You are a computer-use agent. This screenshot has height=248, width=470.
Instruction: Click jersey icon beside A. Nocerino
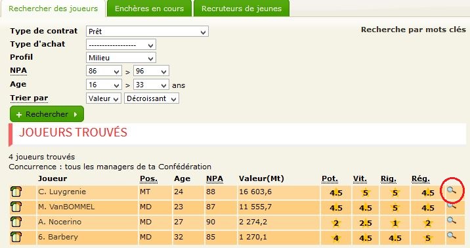(x=16, y=222)
